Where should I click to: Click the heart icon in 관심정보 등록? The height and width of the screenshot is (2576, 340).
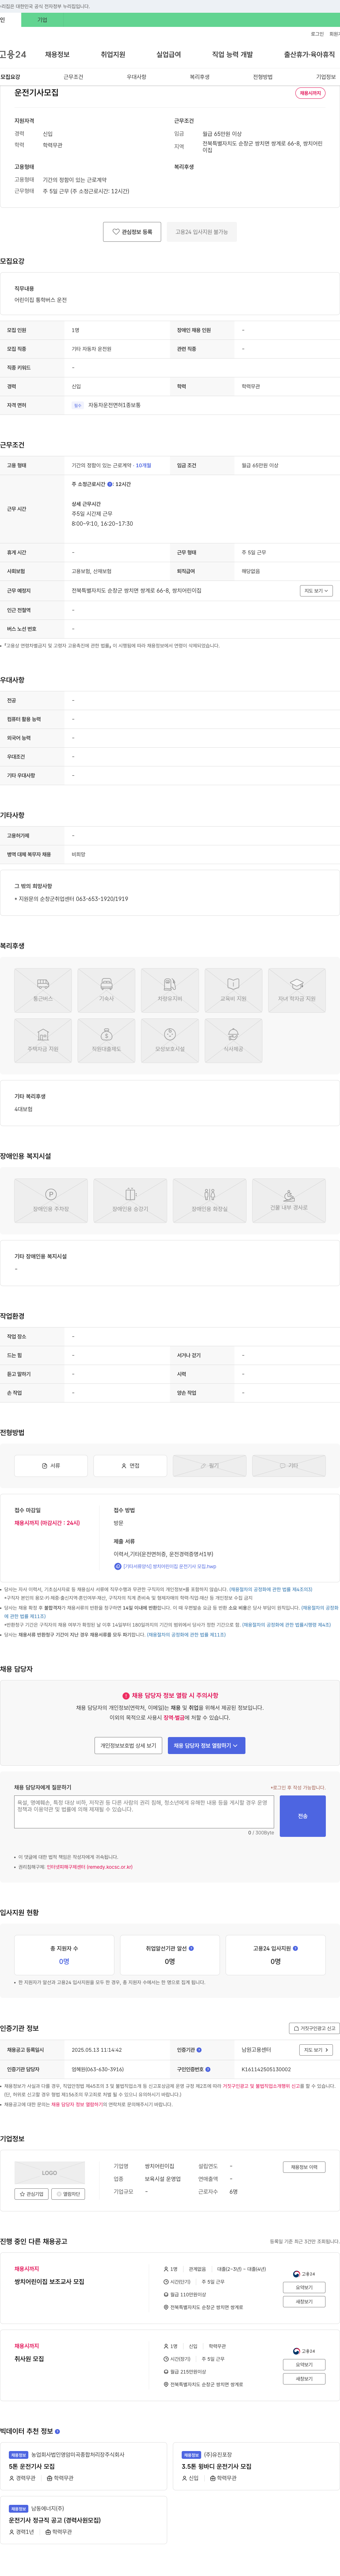(116, 232)
